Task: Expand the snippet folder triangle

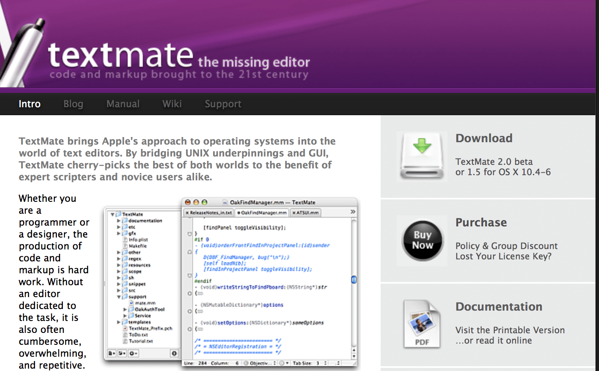Action: coord(119,284)
